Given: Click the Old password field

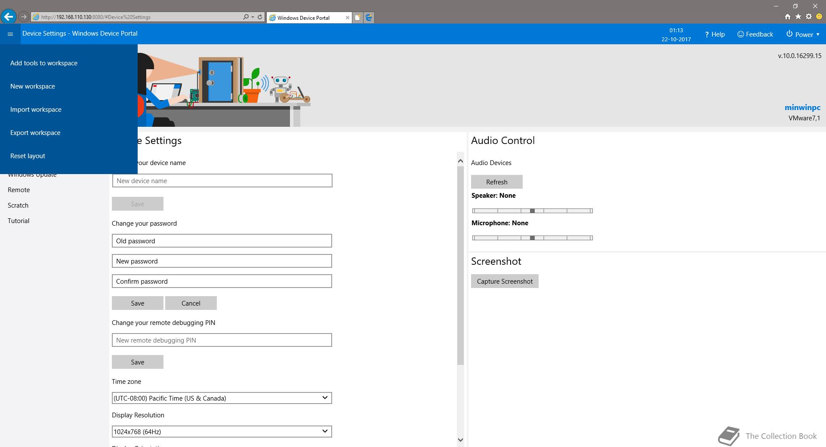Looking at the screenshot, I should coord(222,241).
